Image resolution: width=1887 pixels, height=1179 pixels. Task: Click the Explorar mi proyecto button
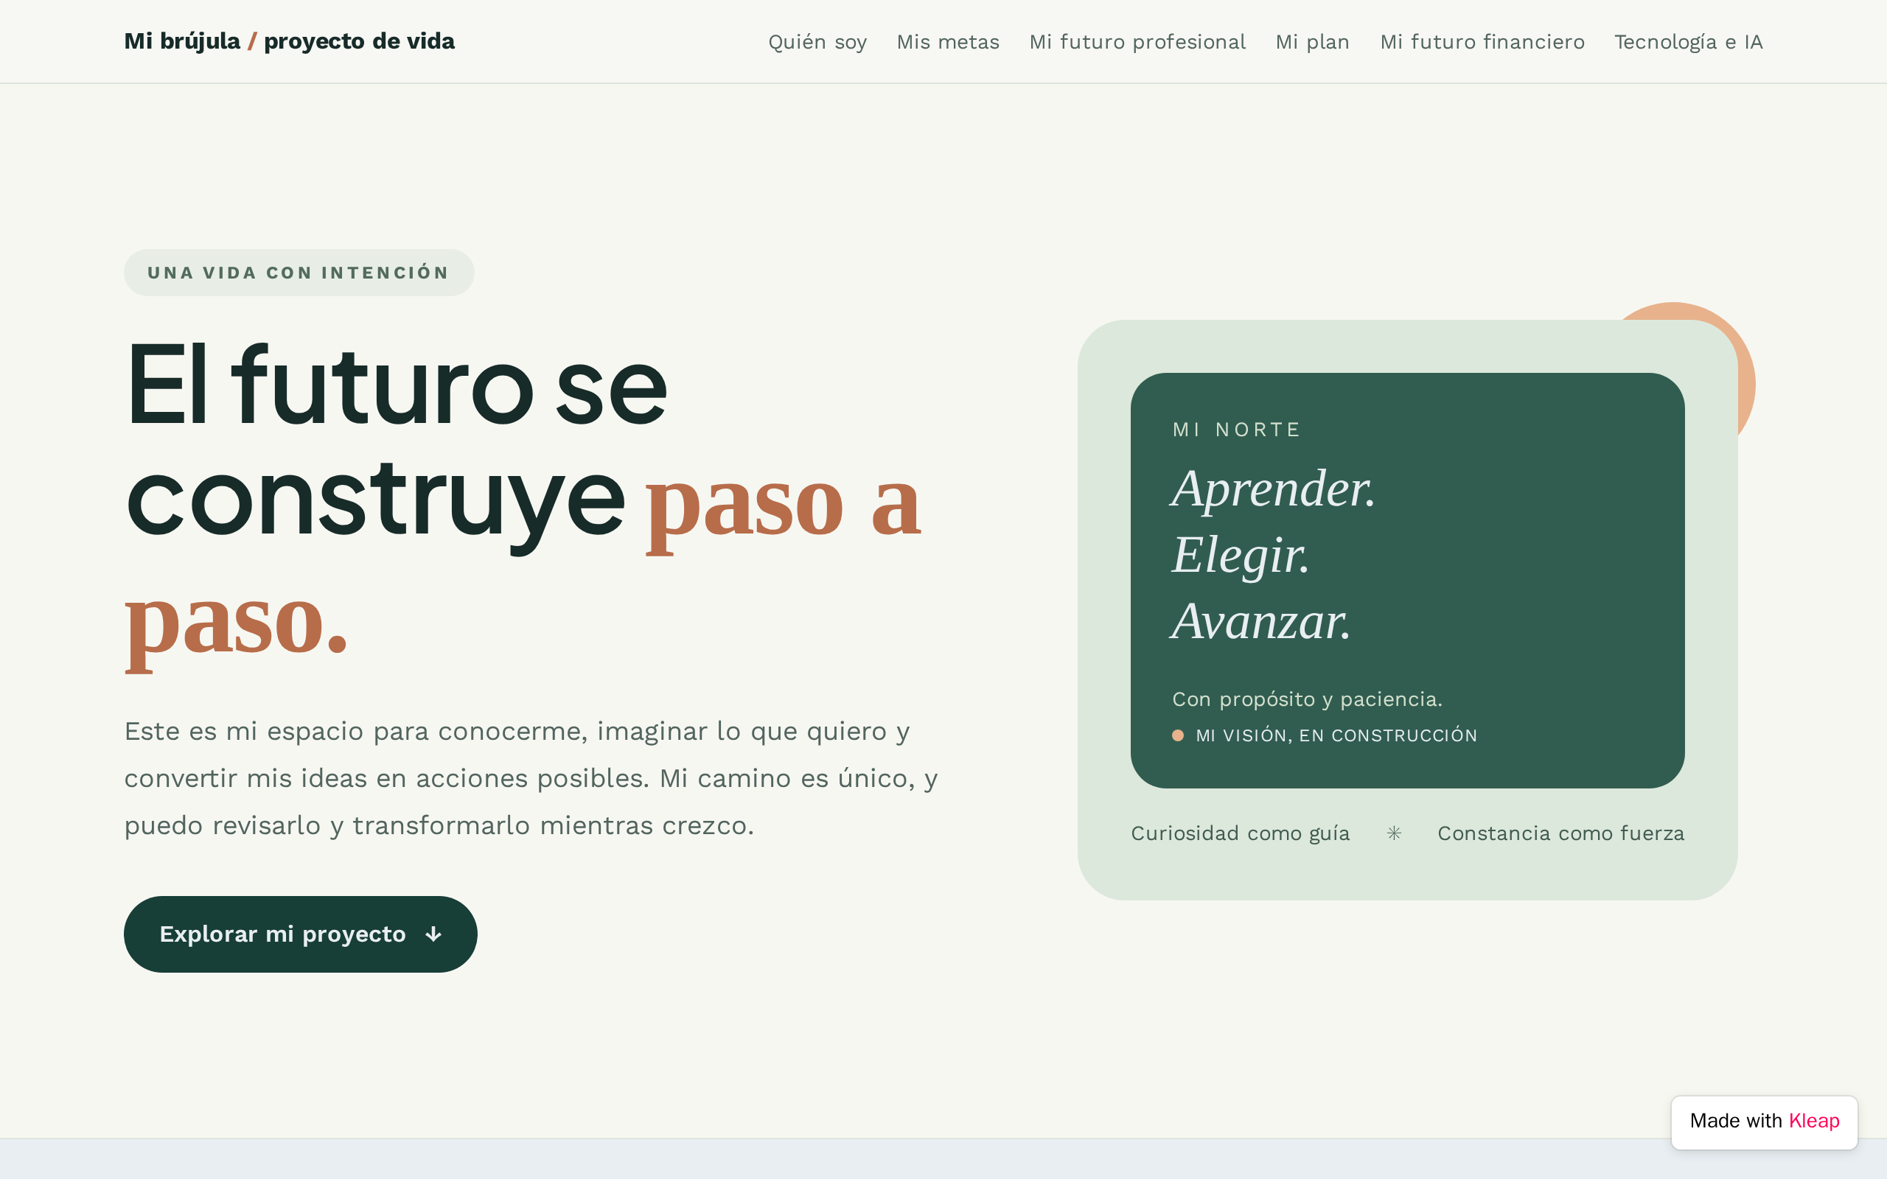(x=300, y=934)
